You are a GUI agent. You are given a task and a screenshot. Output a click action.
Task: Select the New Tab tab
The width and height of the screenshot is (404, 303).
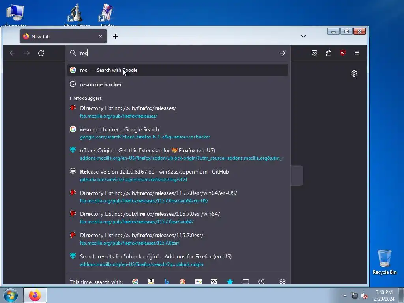coord(63,36)
